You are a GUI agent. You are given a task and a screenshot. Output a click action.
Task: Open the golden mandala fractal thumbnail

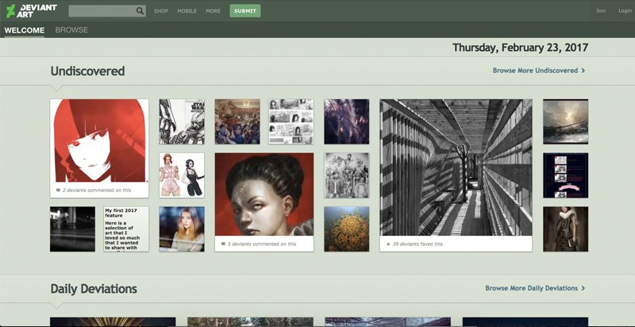[x=346, y=229]
